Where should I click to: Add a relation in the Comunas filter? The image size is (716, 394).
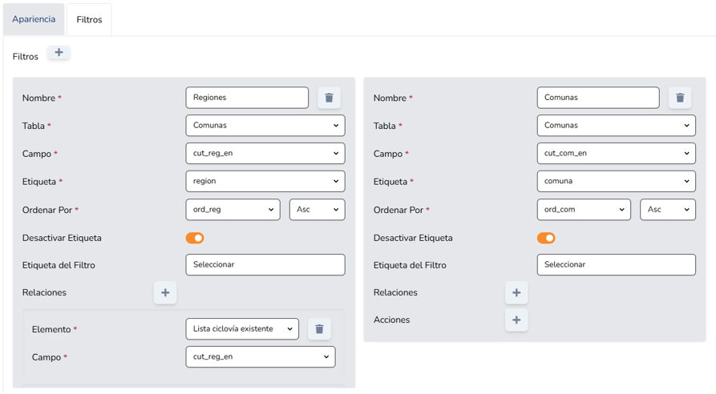(x=516, y=293)
